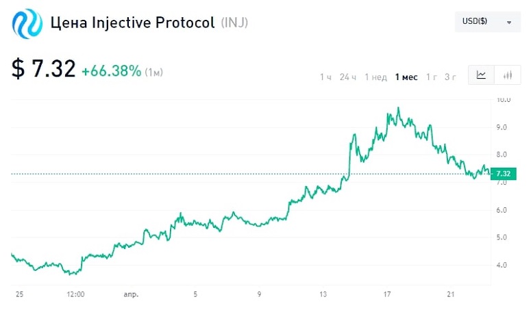The width and height of the screenshot is (531, 310).
Task: Click the (INJ) ticker label
Action: [234, 23]
